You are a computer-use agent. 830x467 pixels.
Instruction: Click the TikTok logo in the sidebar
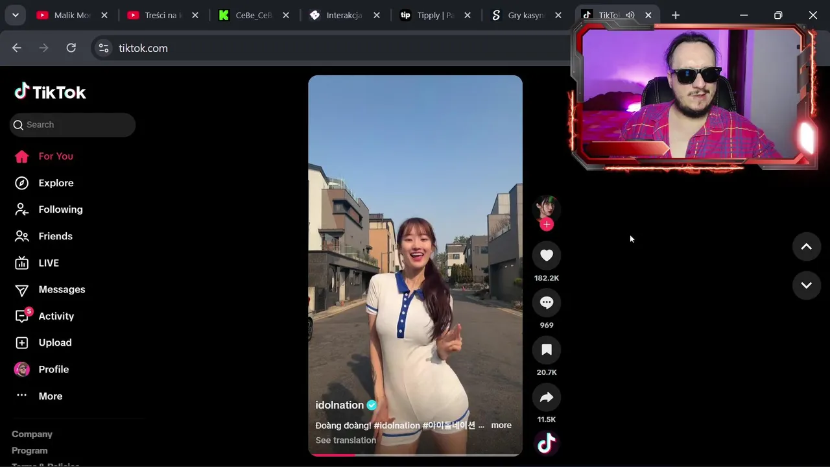point(50,92)
